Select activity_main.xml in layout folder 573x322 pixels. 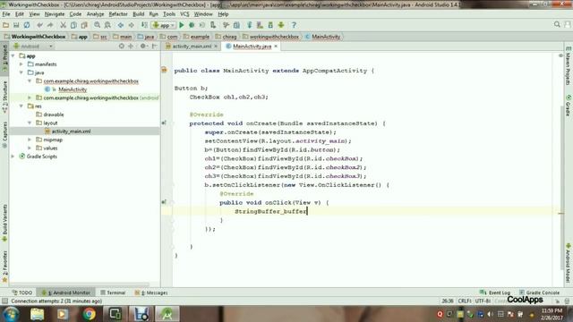coord(71,131)
